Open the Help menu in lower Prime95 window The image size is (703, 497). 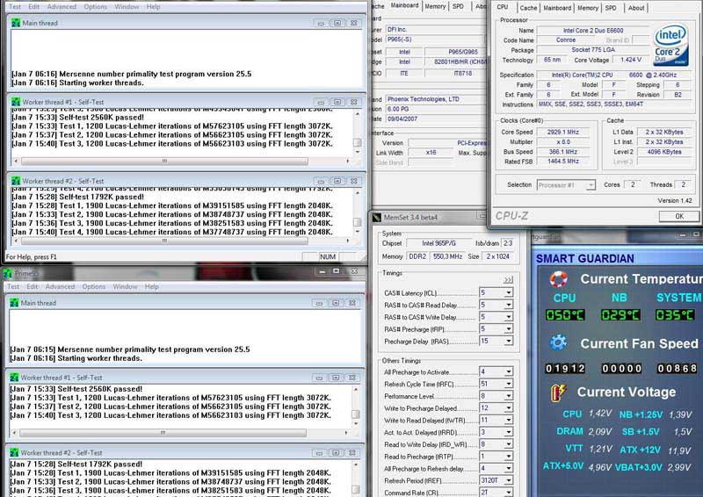[151, 286]
